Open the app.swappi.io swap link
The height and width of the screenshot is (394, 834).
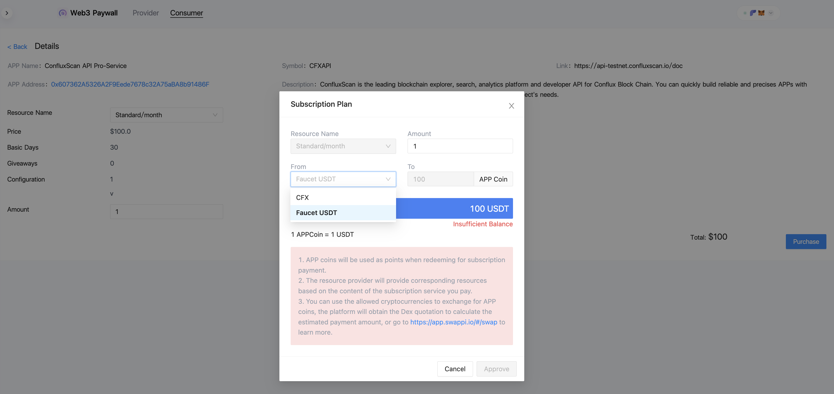point(454,322)
